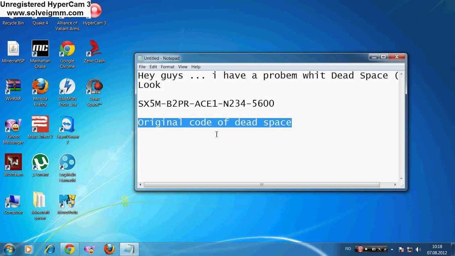Select the µTorrent desktop shortcut
Screen dimensions: 455x256
point(40,165)
